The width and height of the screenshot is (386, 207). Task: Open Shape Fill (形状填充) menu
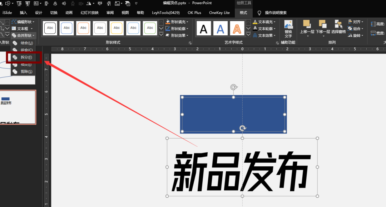pyautogui.click(x=177, y=22)
